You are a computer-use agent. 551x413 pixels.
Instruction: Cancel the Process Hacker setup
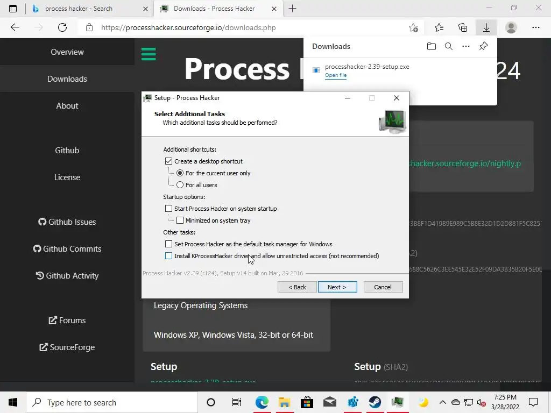tap(383, 287)
